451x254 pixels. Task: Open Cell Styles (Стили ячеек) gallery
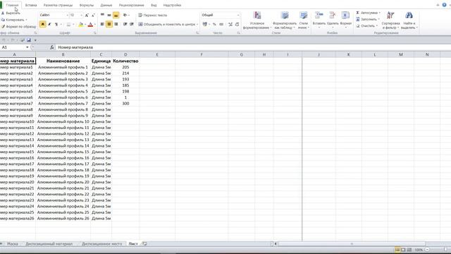pyautogui.click(x=303, y=20)
